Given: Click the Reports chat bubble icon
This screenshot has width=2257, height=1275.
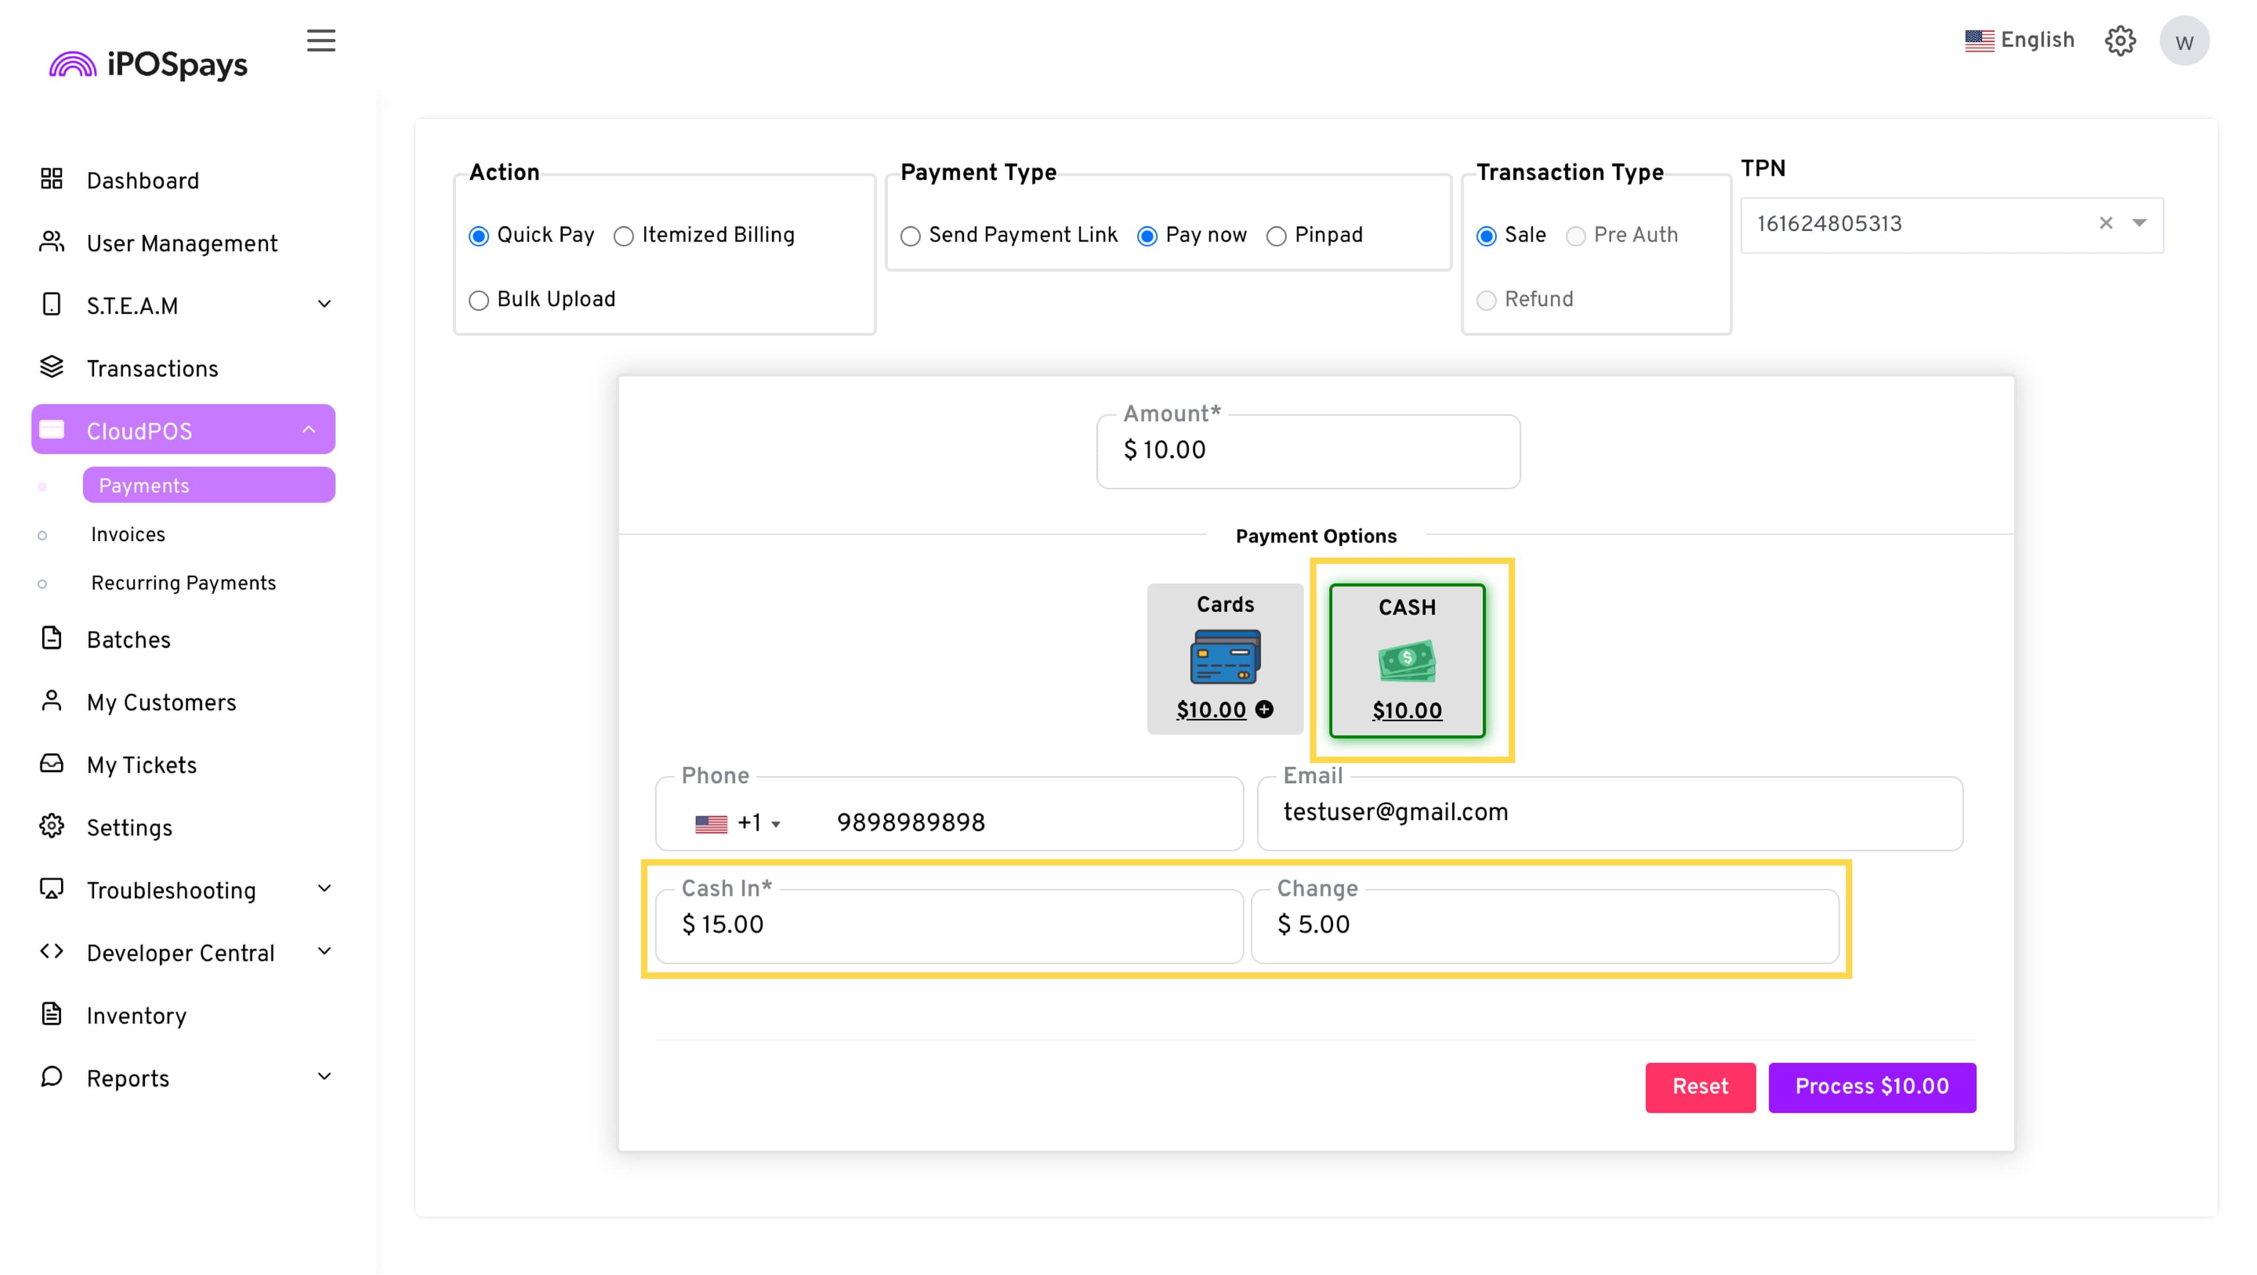Looking at the screenshot, I should pyautogui.click(x=52, y=1076).
